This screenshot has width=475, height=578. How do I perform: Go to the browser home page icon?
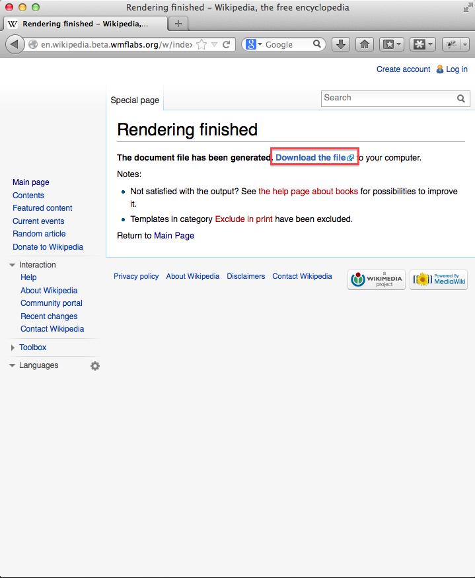pos(364,44)
